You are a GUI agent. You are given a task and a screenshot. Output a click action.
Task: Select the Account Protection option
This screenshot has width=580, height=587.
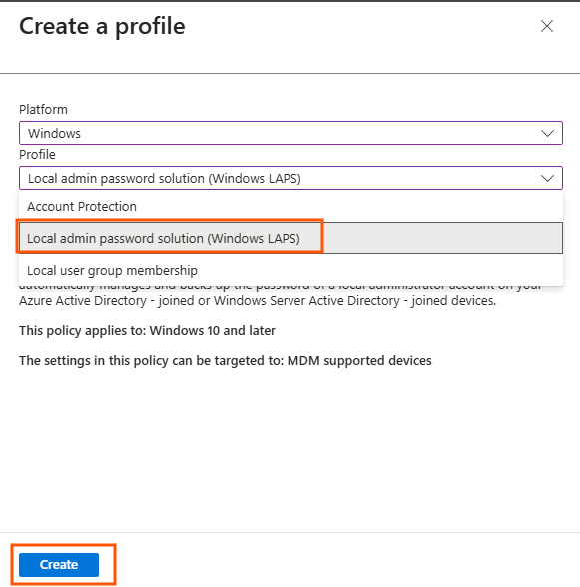point(290,207)
